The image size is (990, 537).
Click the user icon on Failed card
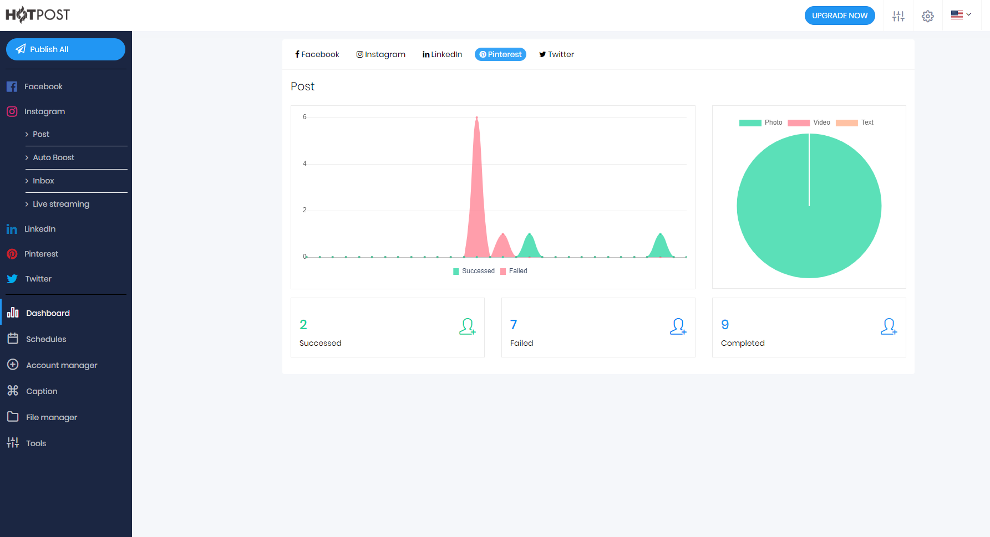(x=678, y=326)
